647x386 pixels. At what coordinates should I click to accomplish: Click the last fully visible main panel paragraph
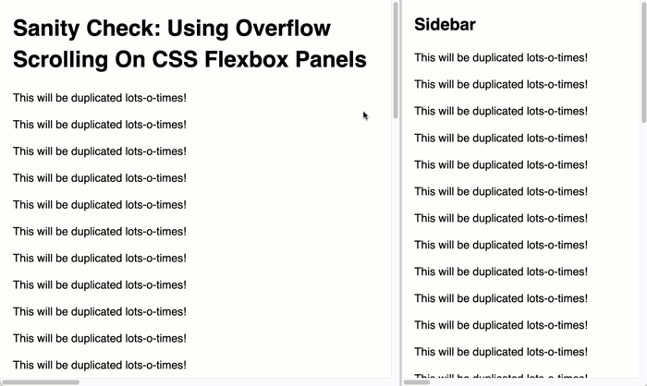[100, 365]
